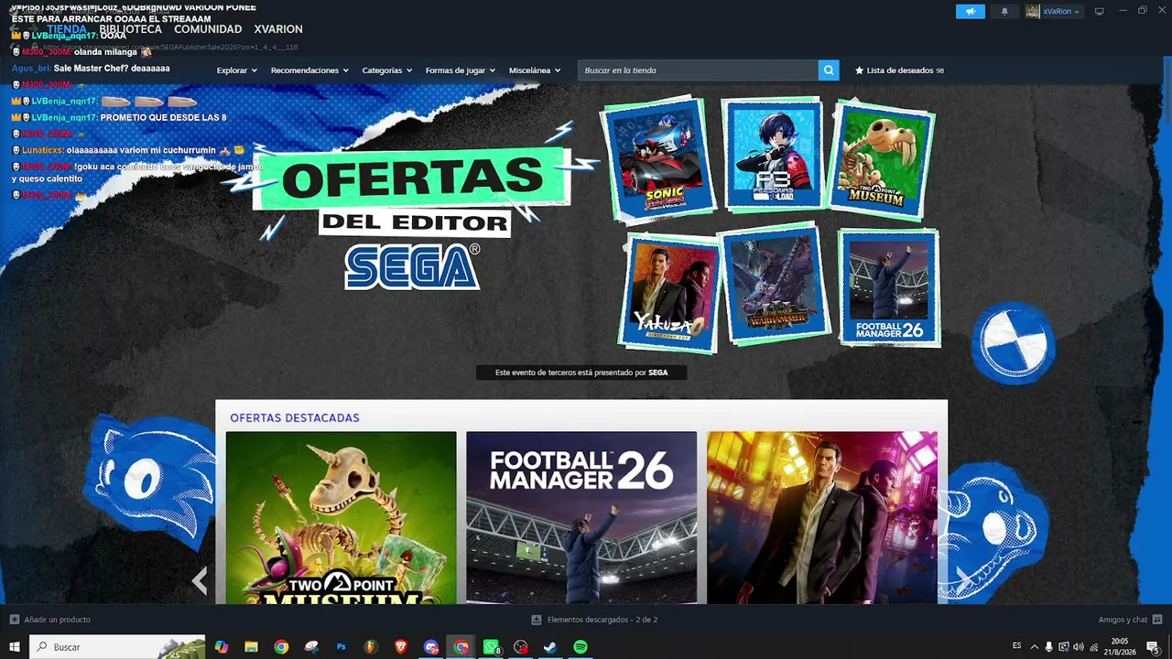Viewport: 1172px width, 659px height.
Task: Expand the Categorías dropdown
Action: coord(386,70)
